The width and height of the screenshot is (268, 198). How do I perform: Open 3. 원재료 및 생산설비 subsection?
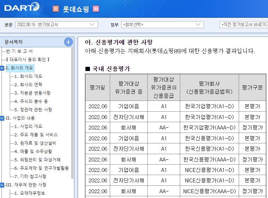35,143
